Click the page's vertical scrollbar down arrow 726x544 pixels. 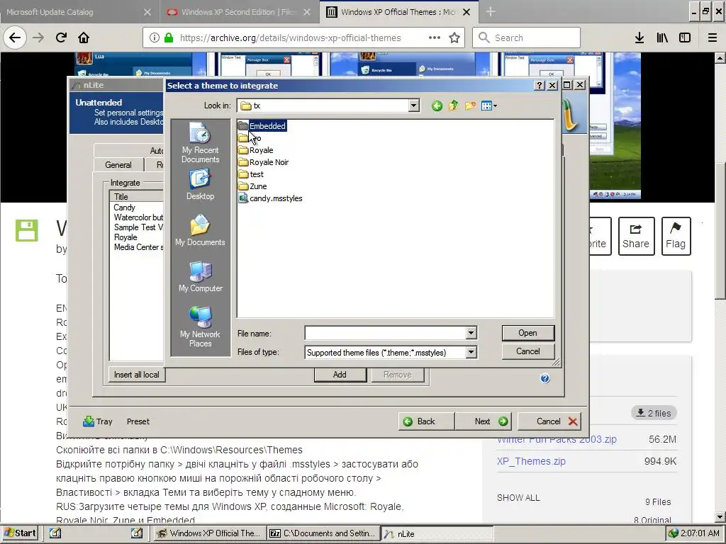click(720, 517)
